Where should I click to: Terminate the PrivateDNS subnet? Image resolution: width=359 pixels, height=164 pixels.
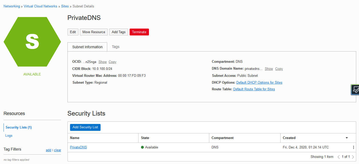click(x=139, y=32)
